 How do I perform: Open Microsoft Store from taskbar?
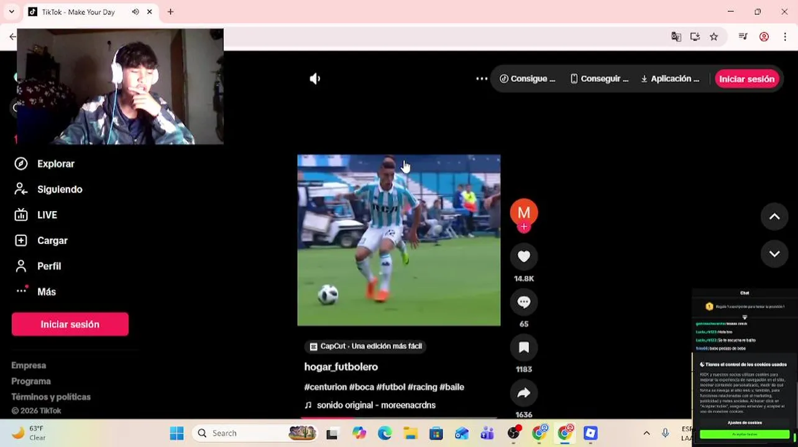436,433
